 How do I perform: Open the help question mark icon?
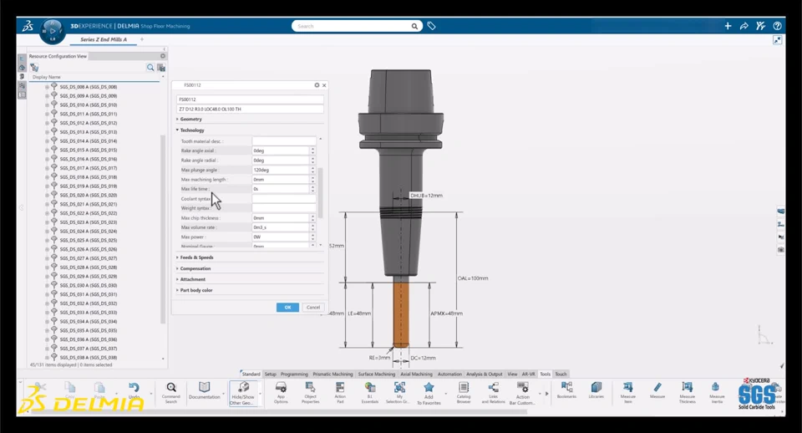tap(778, 26)
